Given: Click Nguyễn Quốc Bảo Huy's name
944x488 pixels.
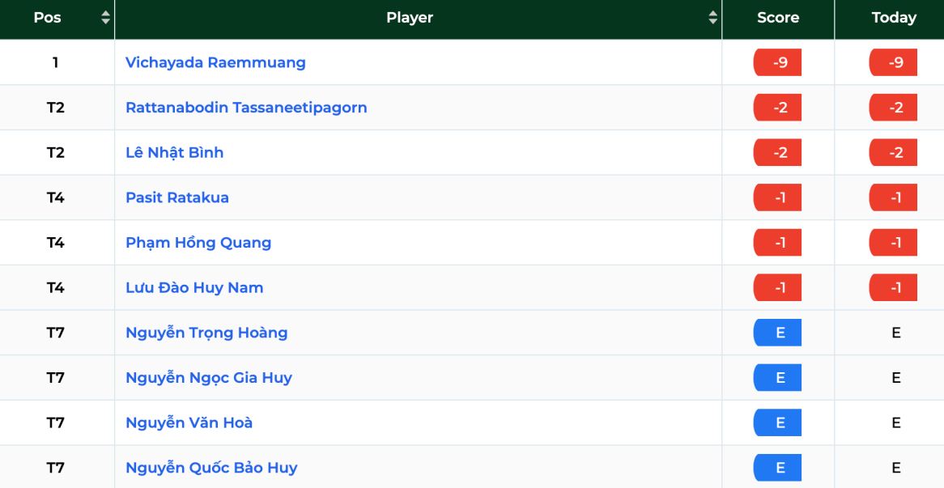Looking at the screenshot, I should [x=211, y=468].
